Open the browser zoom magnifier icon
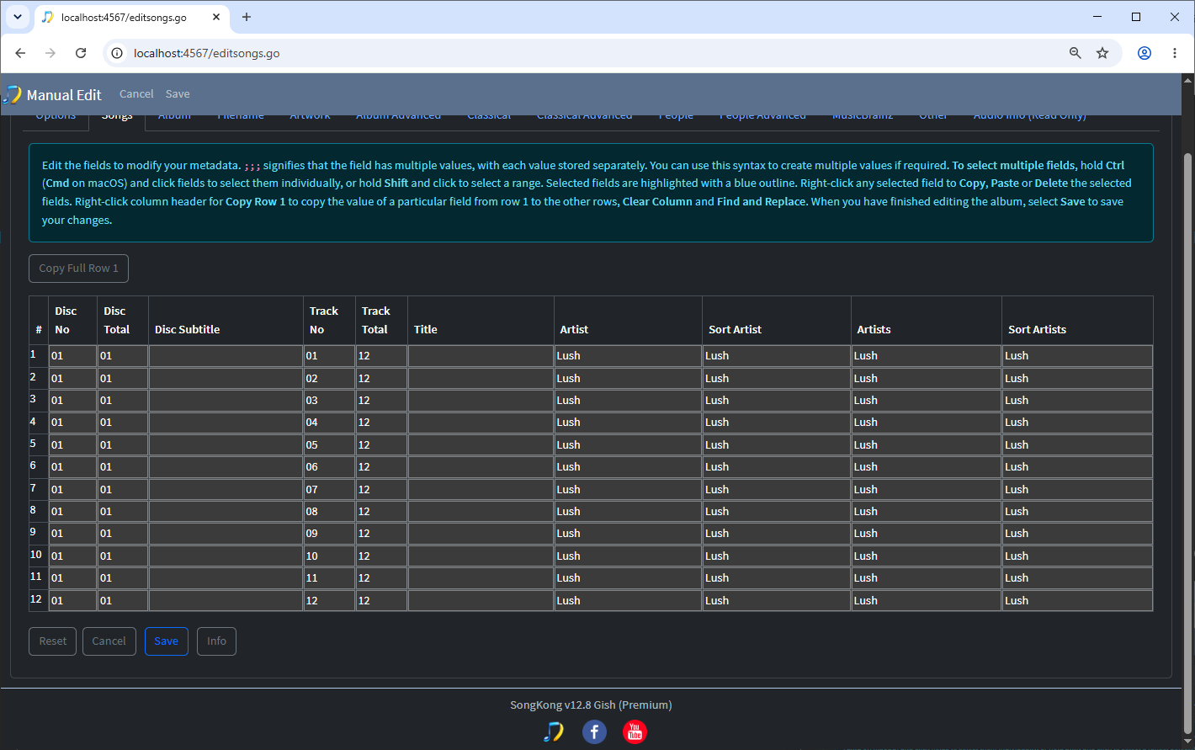Image resolution: width=1195 pixels, height=750 pixels. click(x=1075, y=53)
